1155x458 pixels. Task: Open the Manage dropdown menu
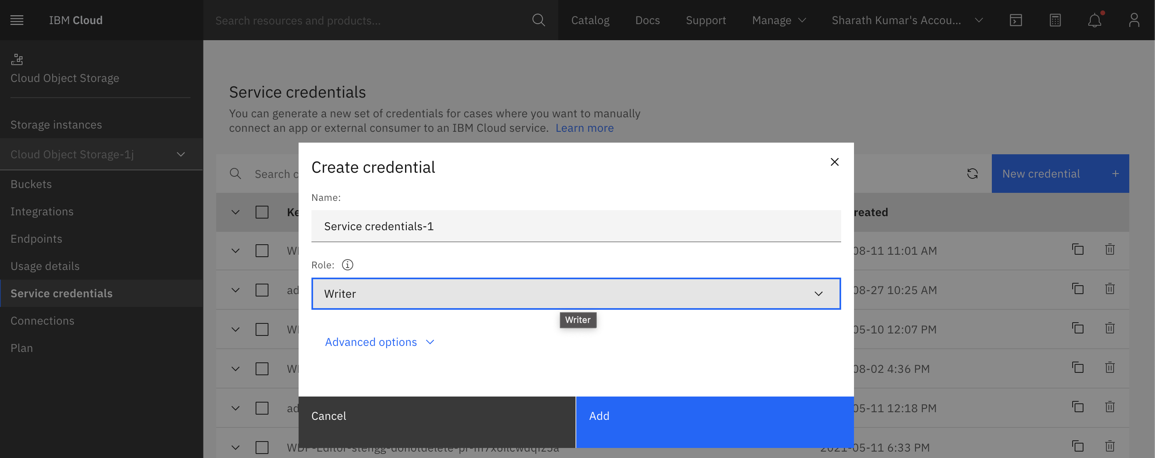pos(779,20)
